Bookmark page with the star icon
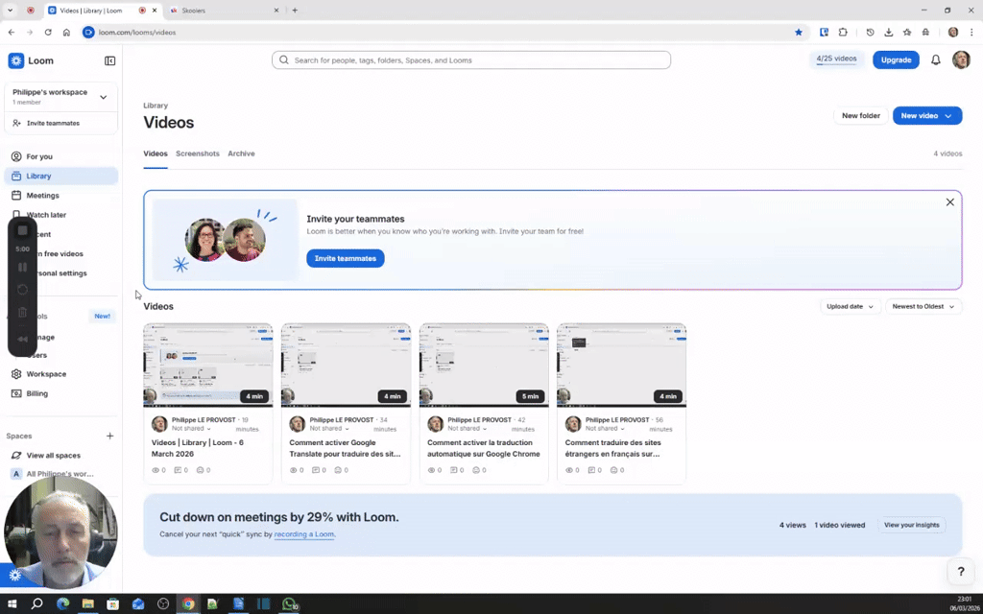 pyautogui.click(x=799, y=32)
